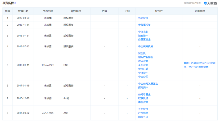Select the date cell 2015-09-22
Image resolution: width=220 pixels, height=122 pixels.
pyautogui.click(x=23, y=113)
